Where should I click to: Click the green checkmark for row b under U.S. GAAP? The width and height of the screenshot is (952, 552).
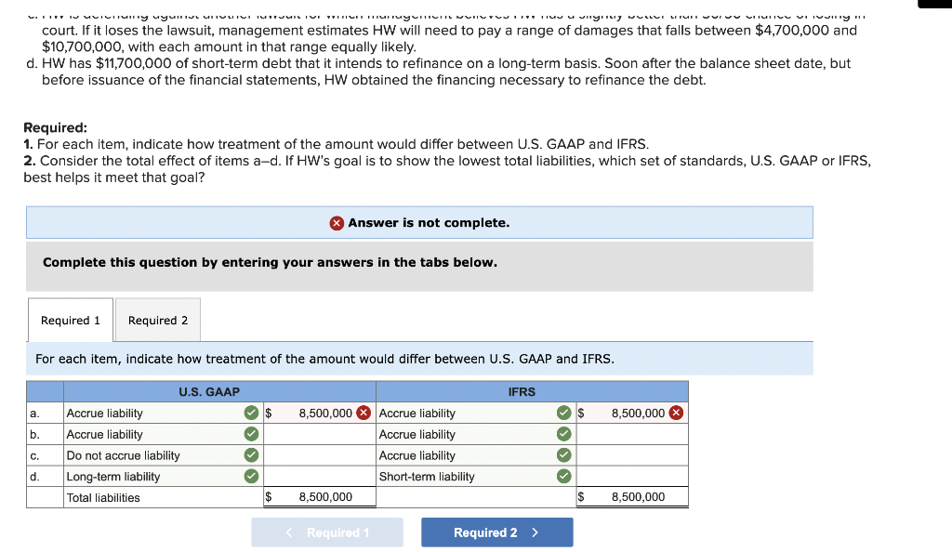tap(249, 434)
